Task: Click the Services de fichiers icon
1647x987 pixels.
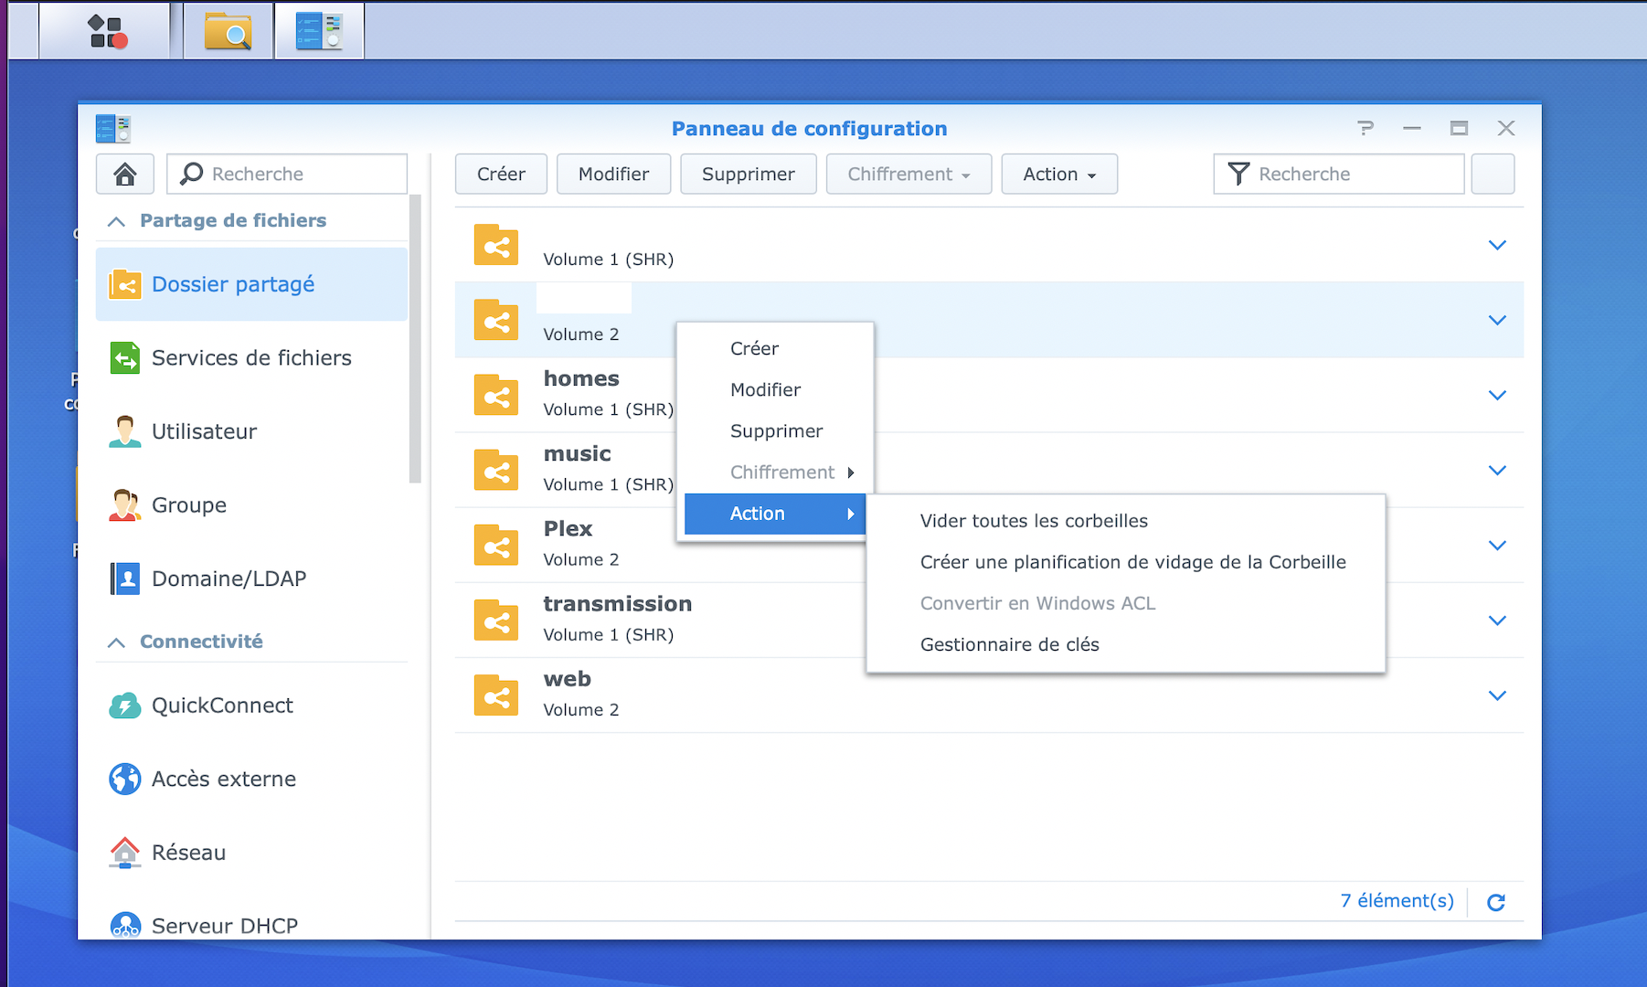Action: click(x=125, y=358)
